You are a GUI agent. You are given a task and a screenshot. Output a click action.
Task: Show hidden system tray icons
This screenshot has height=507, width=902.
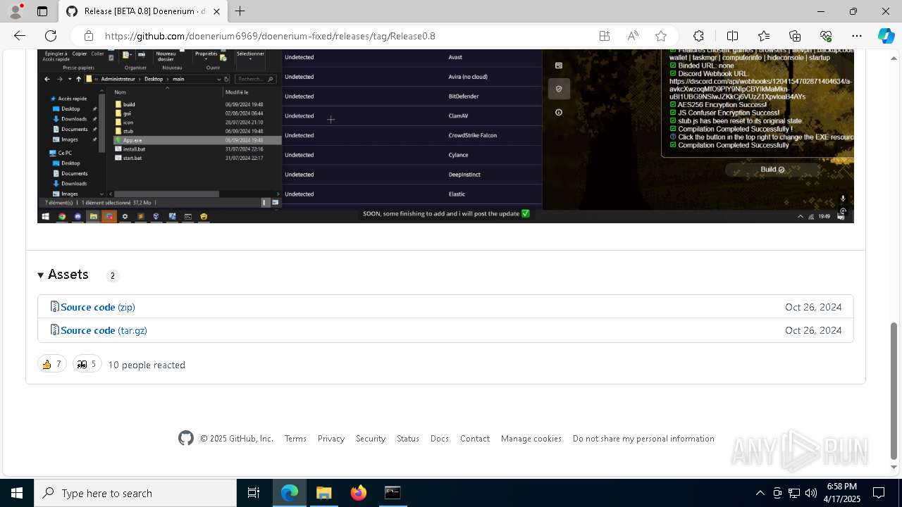[760, 493]
